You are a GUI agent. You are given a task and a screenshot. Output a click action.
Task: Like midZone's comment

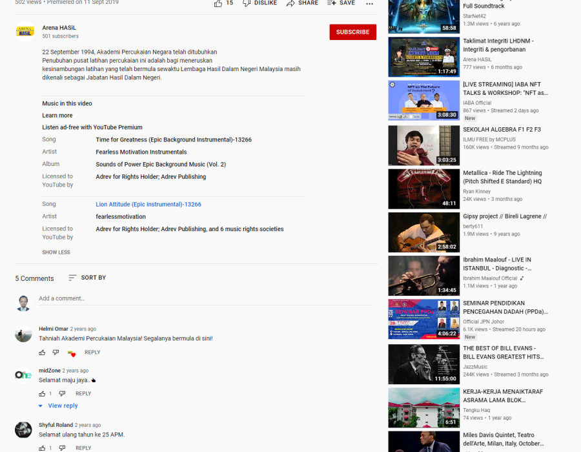click(x=42, y=394)
